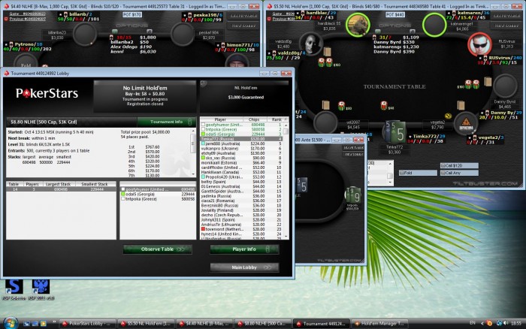Click the Previous hand link on the $4.40 table
This screenshot has width=526, height=329.
point(28,19)
